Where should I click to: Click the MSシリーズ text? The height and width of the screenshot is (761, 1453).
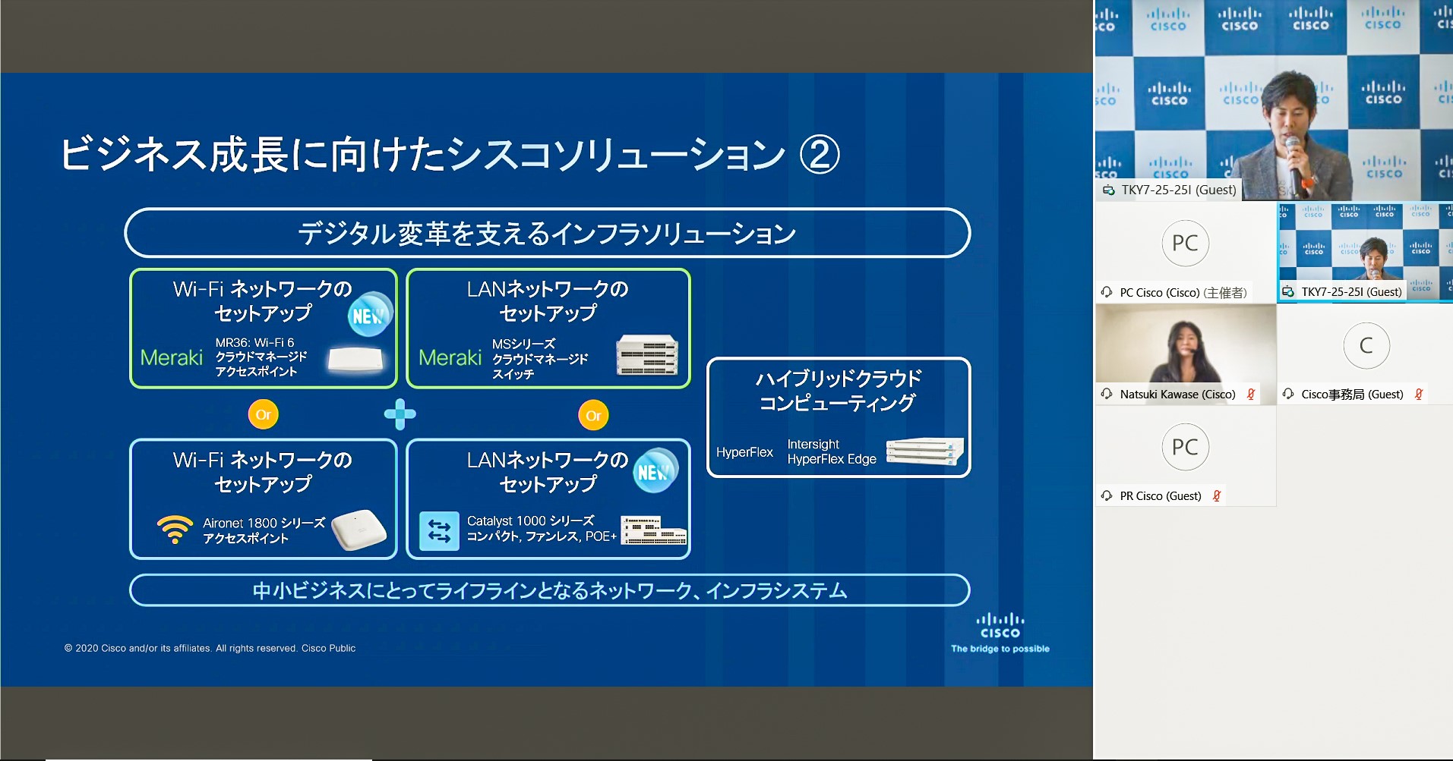click(x=523, y=344)
